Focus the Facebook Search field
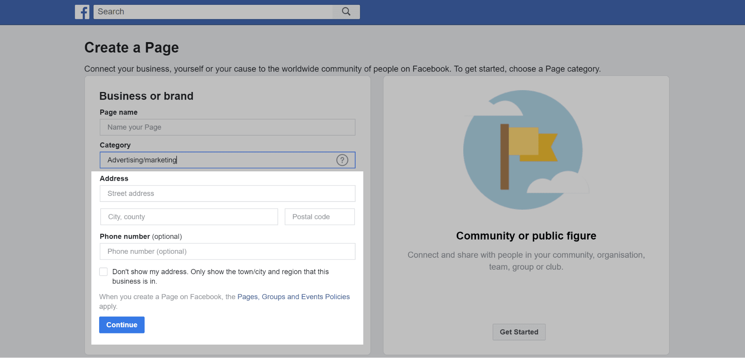Image resolution: width=745 pixels, height=358 pixels. (x=213, y=12)
